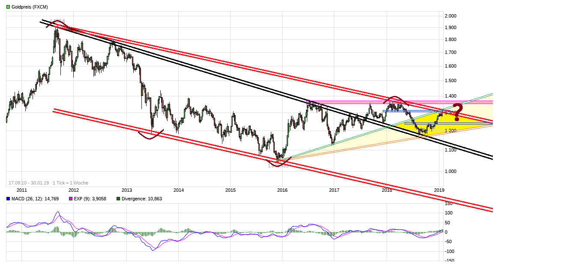Click the 2019 label on the time axis
Screen dimensions: 573x265
tap(440, 190)
